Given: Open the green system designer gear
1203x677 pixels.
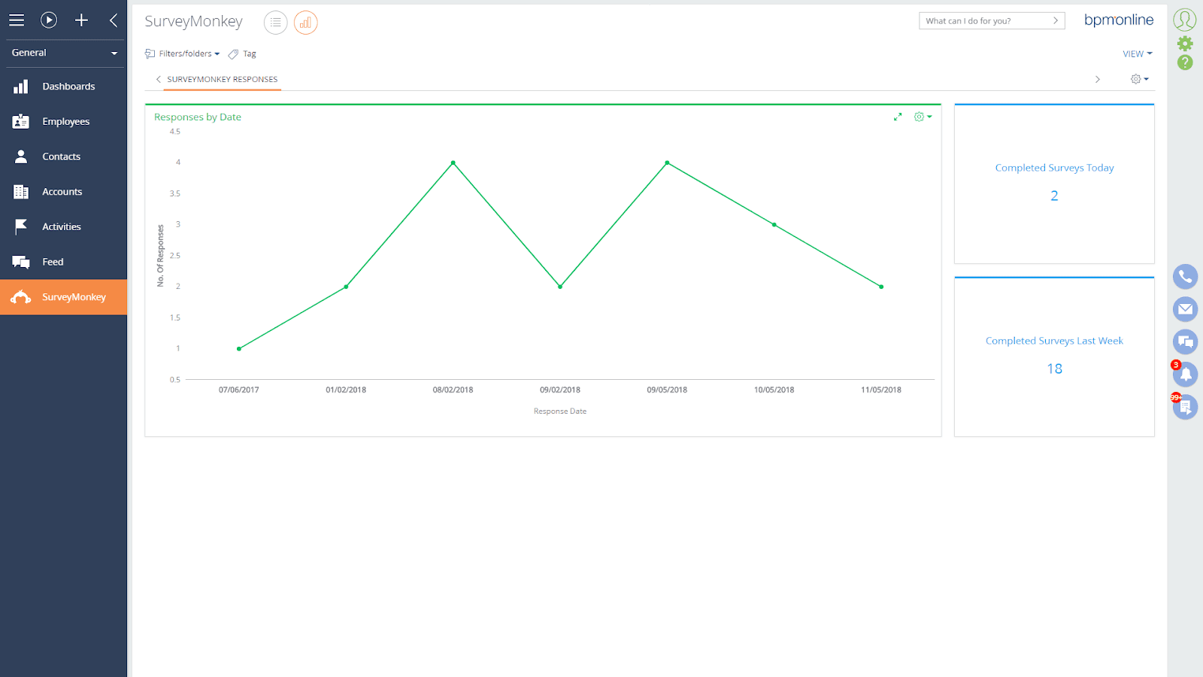Looking at the screenshot, I should point(1185,44).
